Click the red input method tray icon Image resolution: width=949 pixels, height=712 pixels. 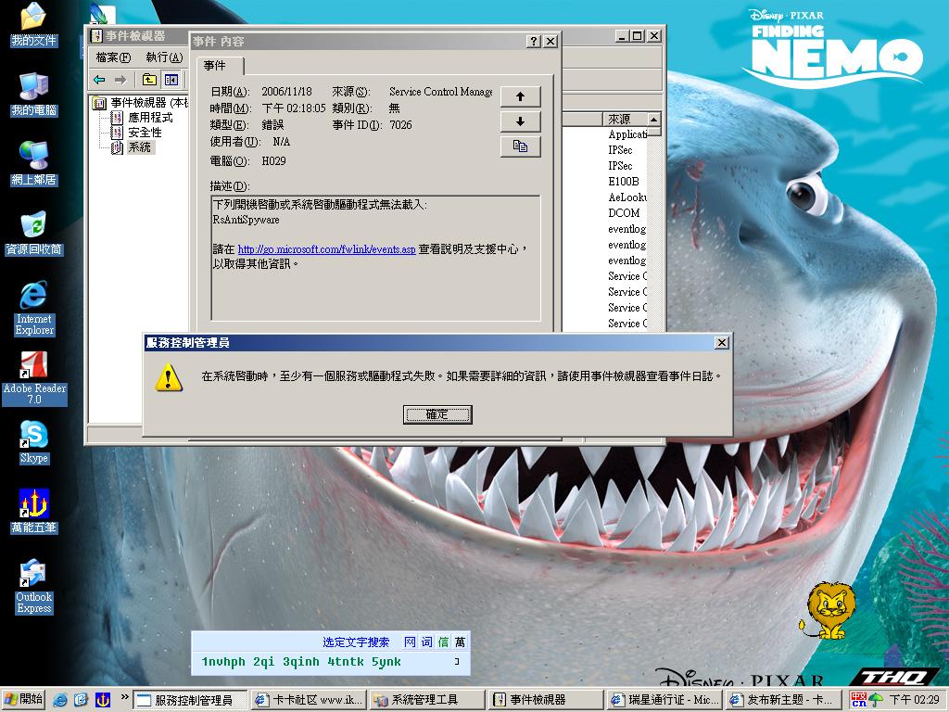pos(859,700)
